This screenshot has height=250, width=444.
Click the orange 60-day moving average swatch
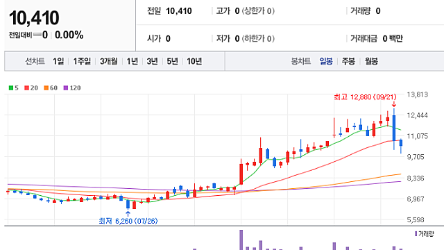click(x=46, y=88)
